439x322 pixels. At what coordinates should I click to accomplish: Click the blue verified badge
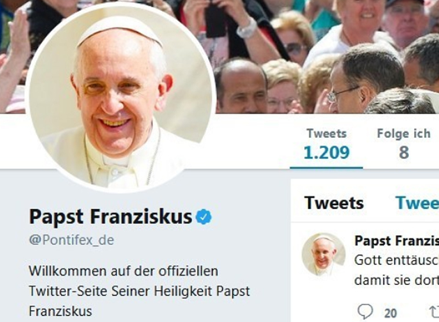203,217
